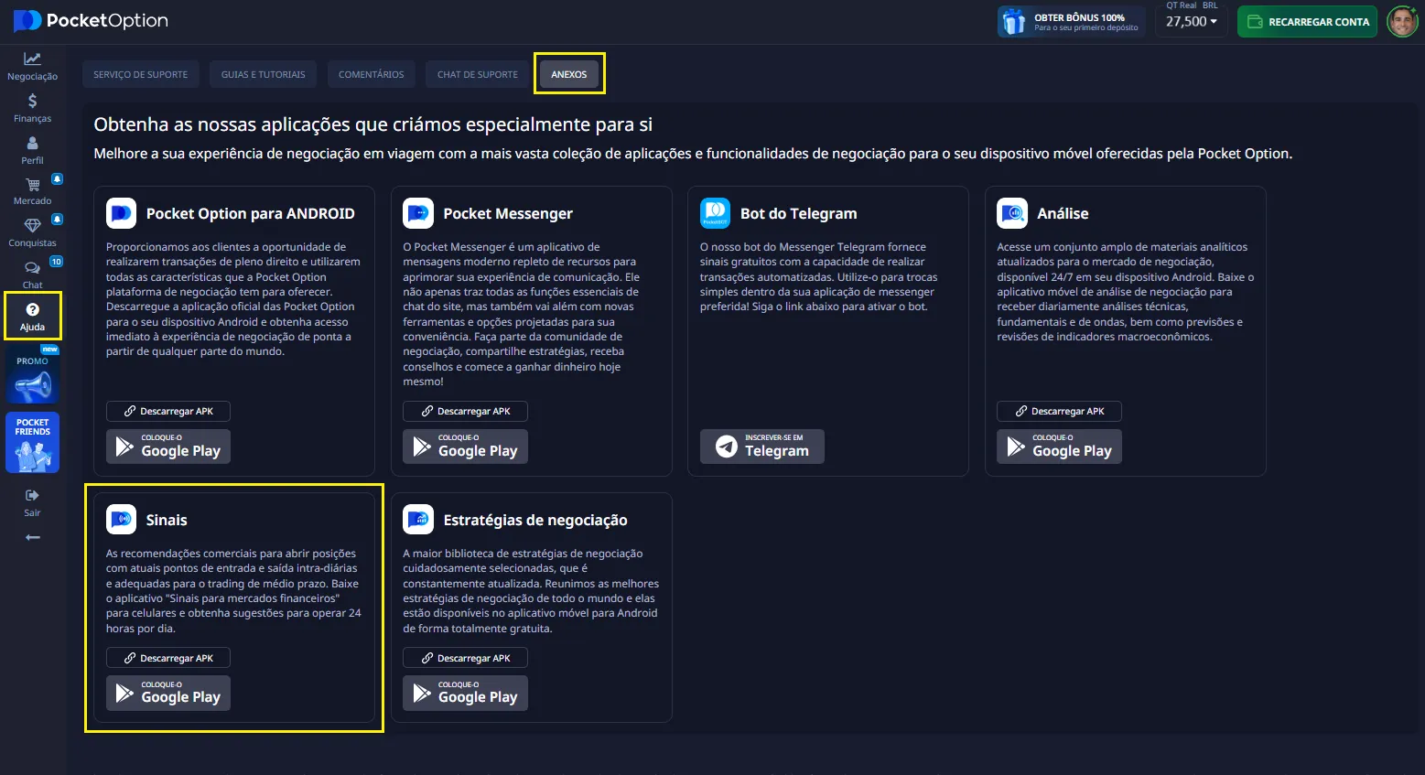Click heading 'Obtenha as nossas aplicações'
This screenshot has height=775, width=1425.
(x=372, y=124)
